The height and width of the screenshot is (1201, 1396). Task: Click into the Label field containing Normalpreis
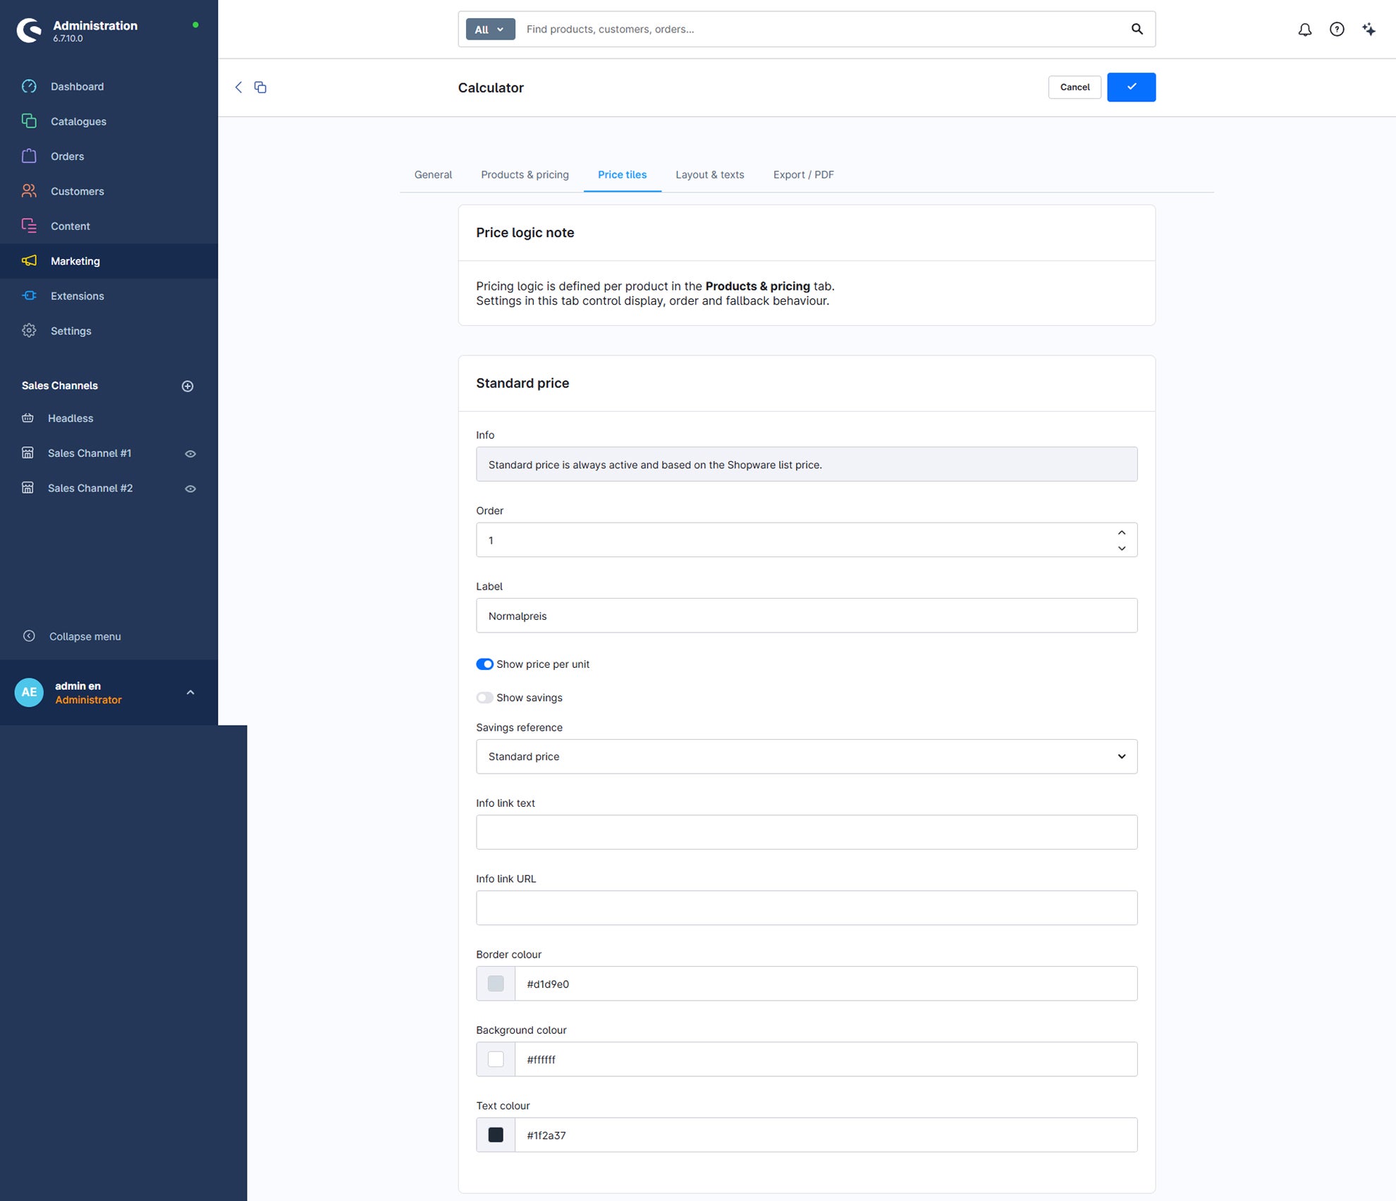point(807,615)
